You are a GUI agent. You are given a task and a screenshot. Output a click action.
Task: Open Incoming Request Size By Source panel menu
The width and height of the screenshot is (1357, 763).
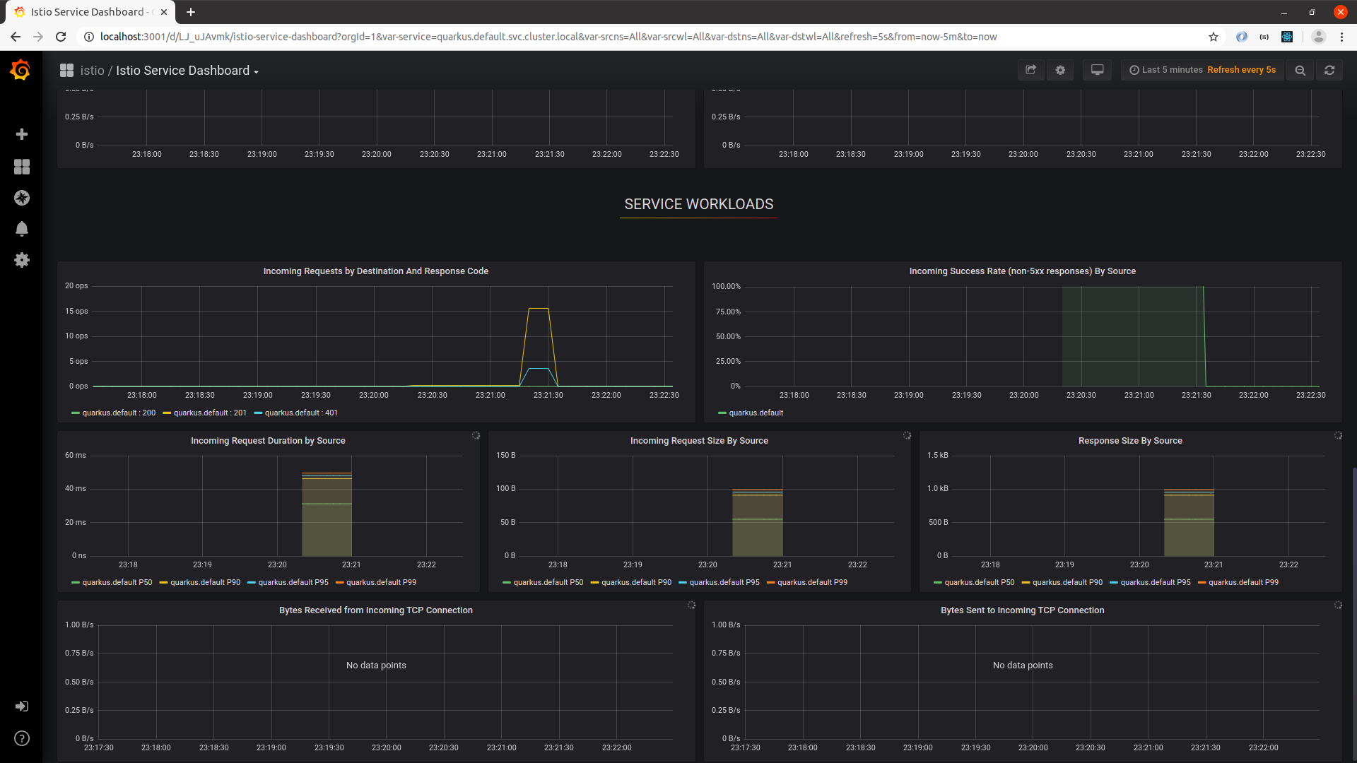(x=698, y=440)
